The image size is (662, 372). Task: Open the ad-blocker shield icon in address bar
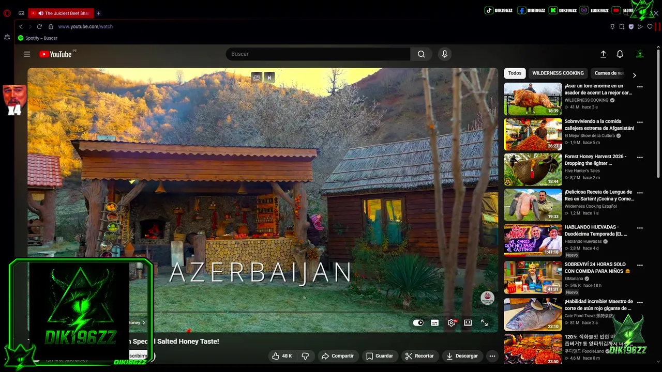coord(631,26)
